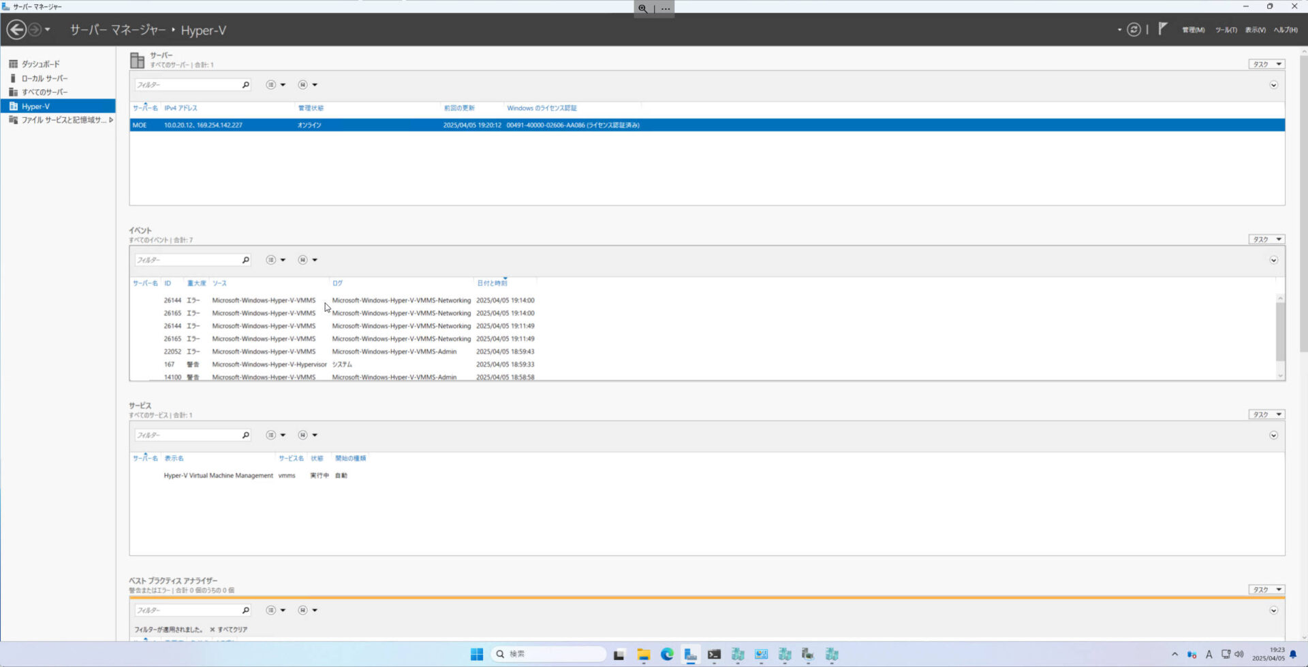Select event 26144 at 19:14:00
Image resolution: width=1308 pixels, height=667 pixels.
[x=702, y=300]
